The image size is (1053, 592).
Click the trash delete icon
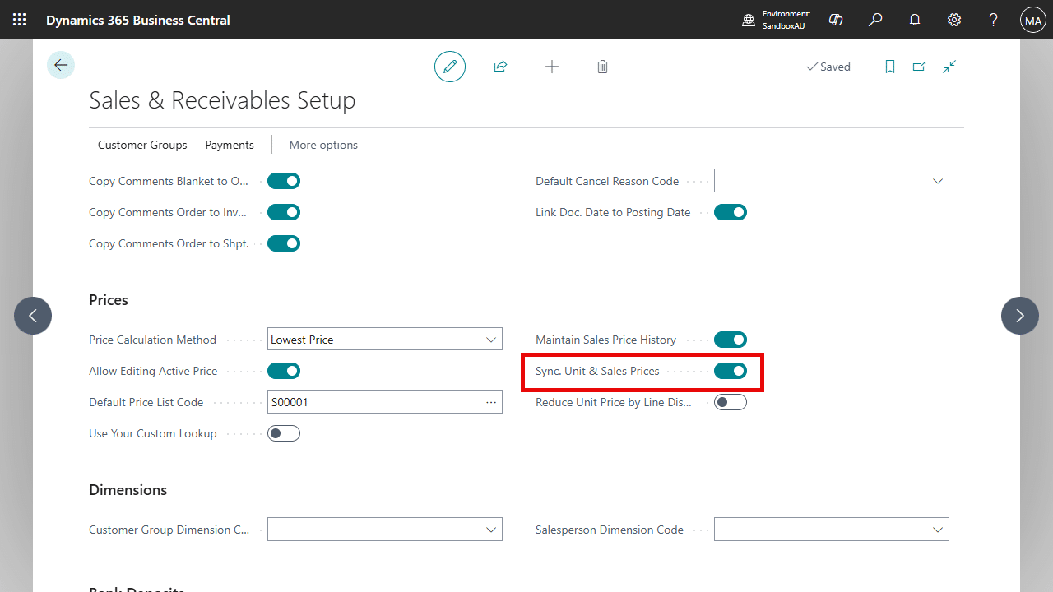pyautogui.click(x=602, y=67)
